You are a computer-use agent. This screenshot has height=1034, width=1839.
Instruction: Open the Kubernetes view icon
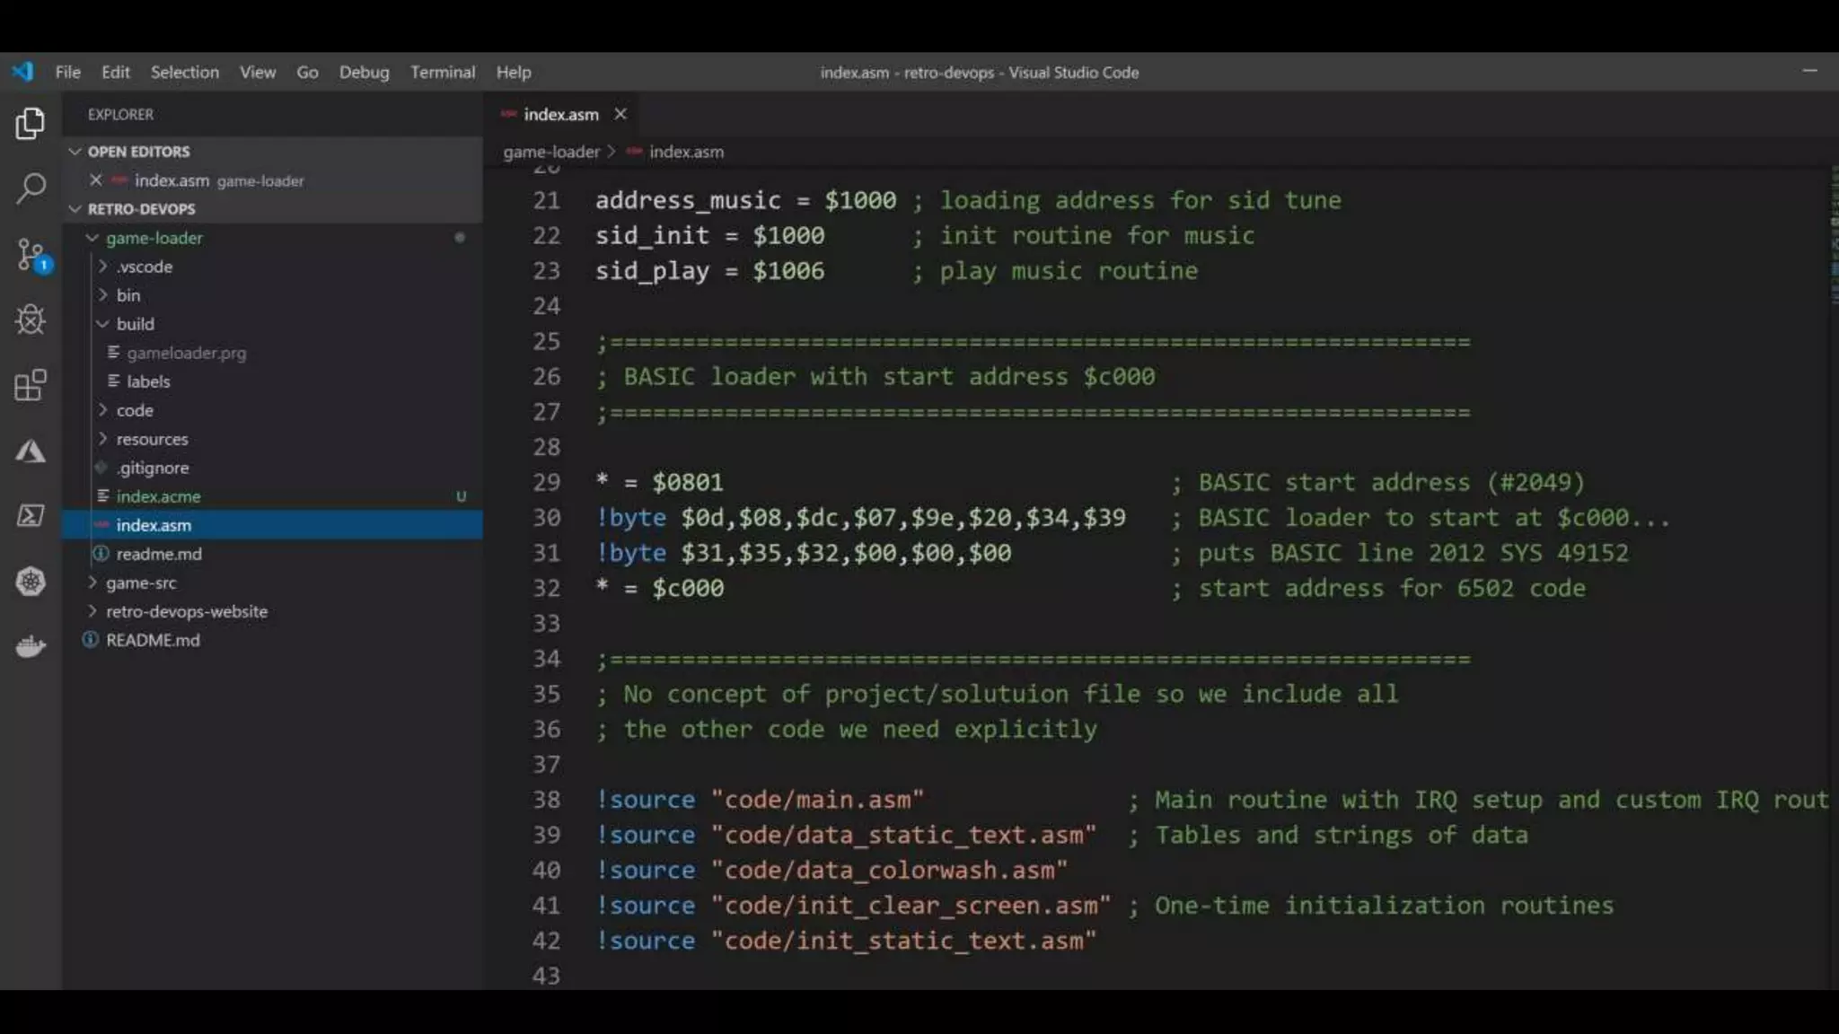(31, 581)
